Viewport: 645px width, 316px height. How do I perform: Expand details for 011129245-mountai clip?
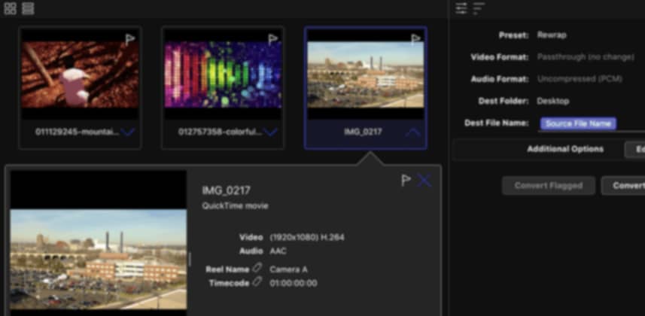point(128,132)
